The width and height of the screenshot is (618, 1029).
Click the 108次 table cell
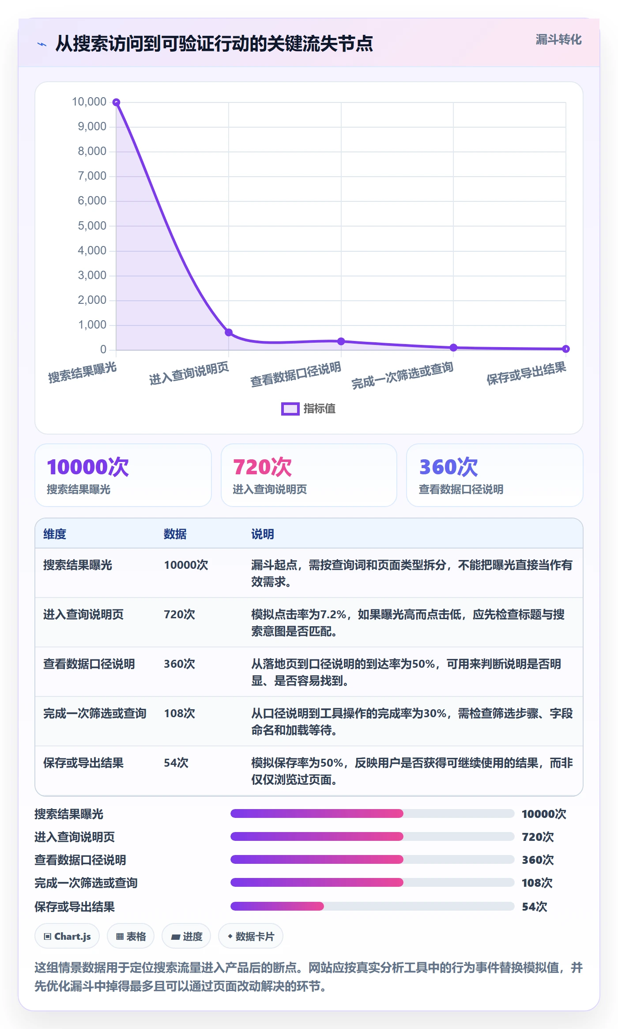[x=180, y=713]
